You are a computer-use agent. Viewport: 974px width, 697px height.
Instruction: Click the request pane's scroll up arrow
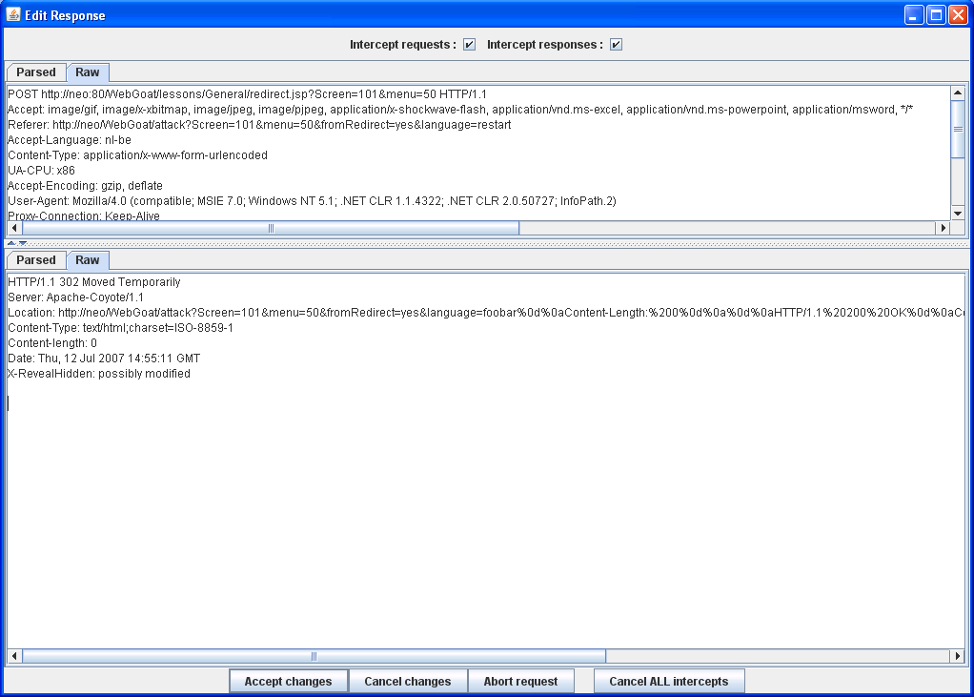tap(958, 92)
